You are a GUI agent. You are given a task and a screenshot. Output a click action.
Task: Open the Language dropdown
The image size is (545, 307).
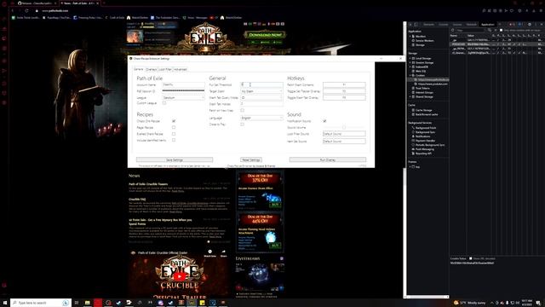(x=261, y=118)
